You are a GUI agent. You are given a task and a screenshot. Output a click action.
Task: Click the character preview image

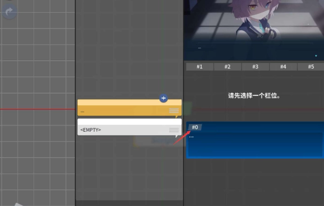pyautogui.click(x=253, y=24)
